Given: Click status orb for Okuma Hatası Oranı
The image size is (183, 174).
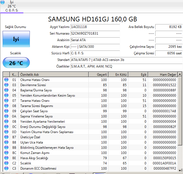Looking at the screenshot, I should click(6, 80).
